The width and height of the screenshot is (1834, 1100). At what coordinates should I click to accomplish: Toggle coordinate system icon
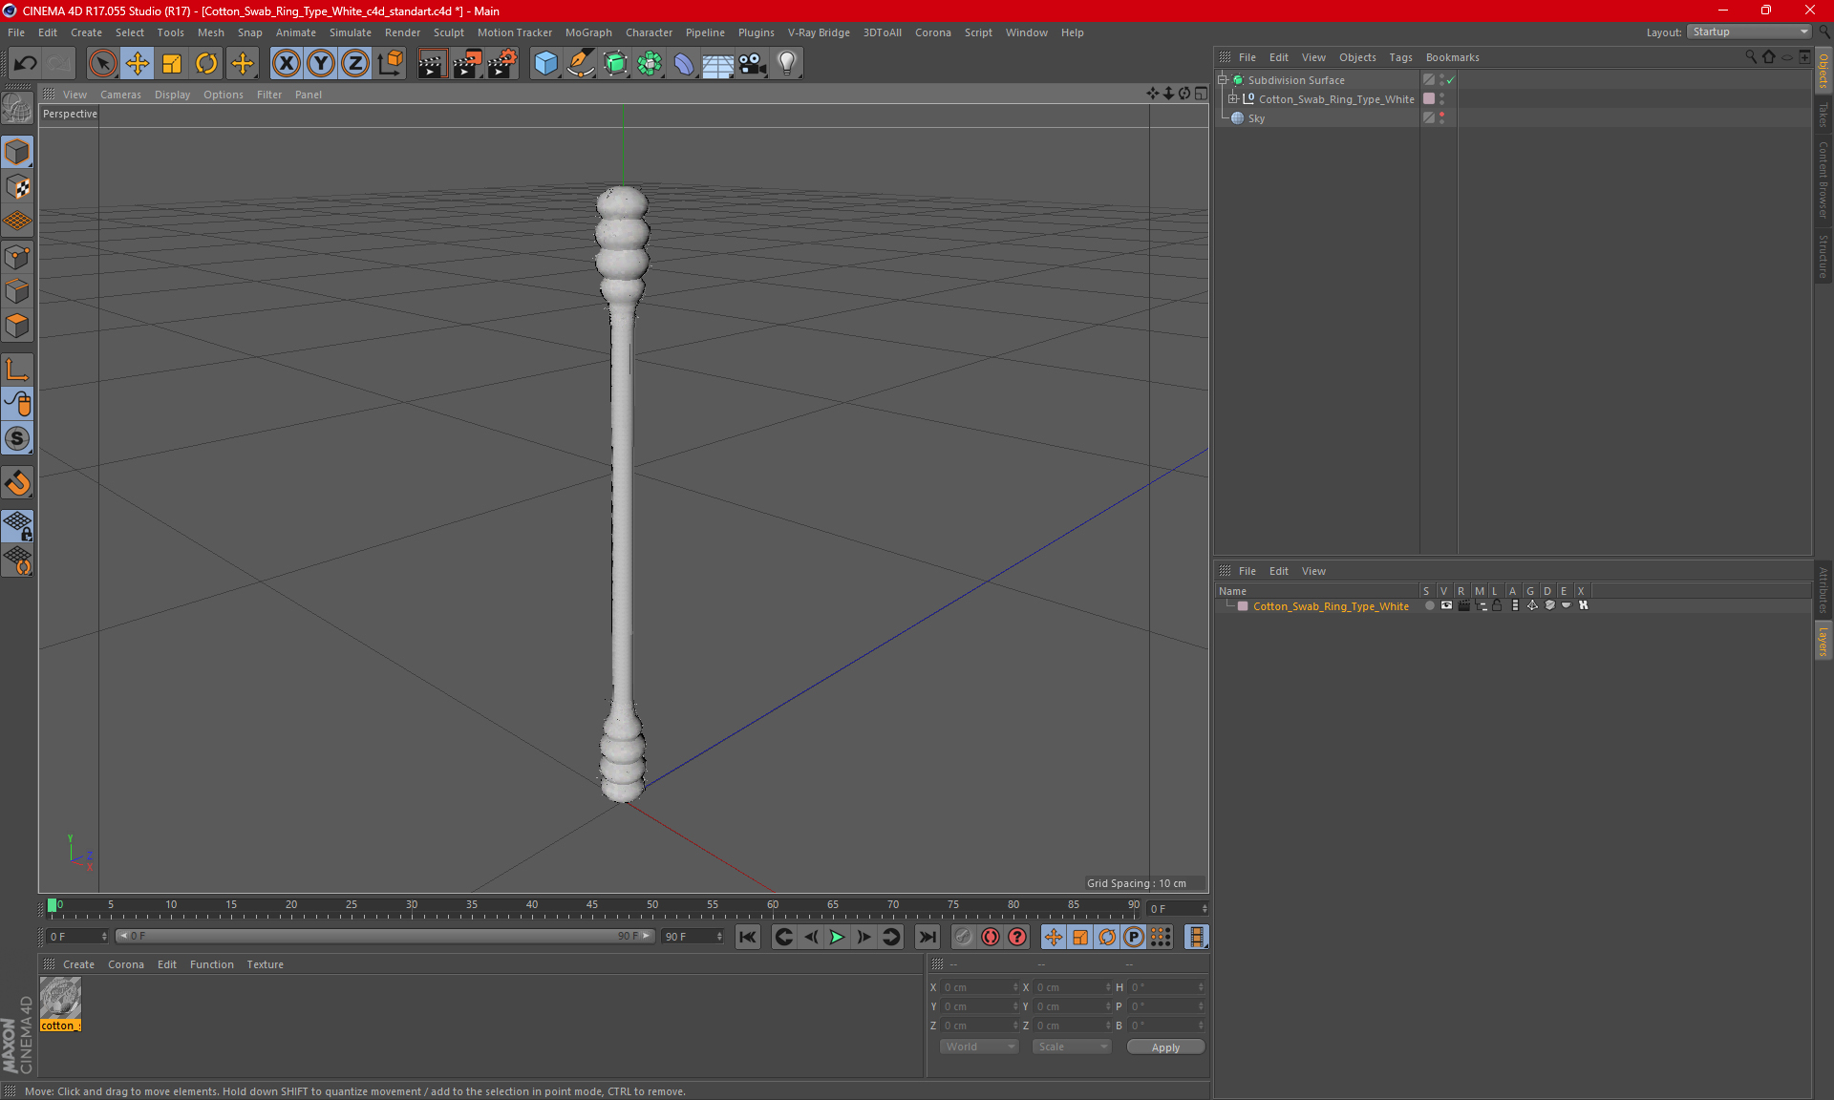pos(391,64)
